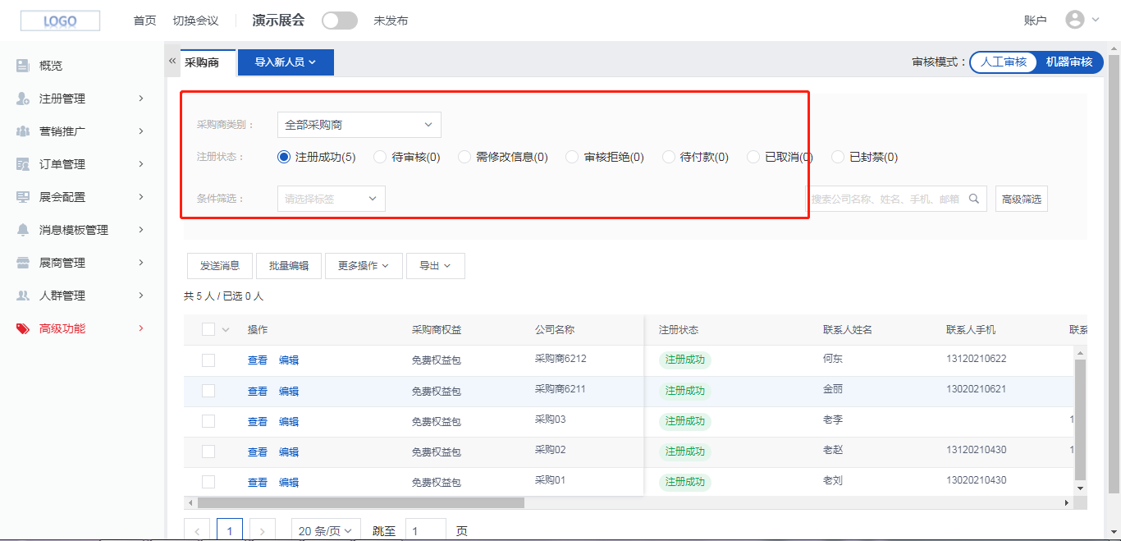Open the 更多操作 dropdown

364,266
